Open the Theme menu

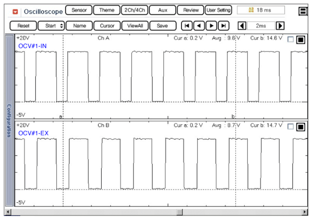click(106, 10)
